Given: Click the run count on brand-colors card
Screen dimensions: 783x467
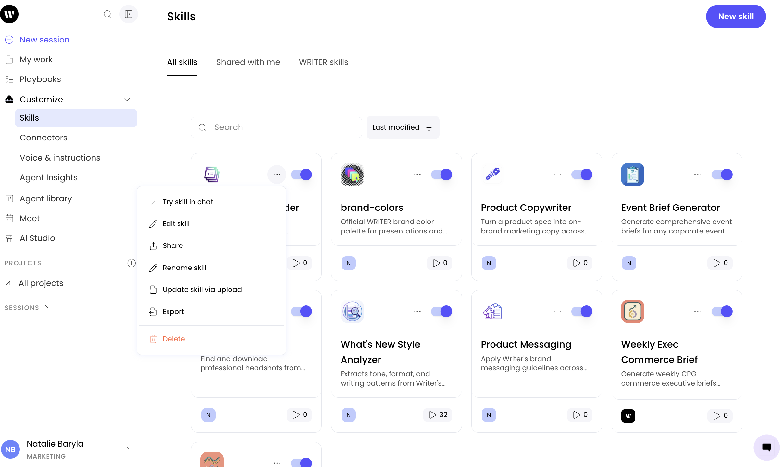Looking at the screenshot, I should tap(440, 263).
